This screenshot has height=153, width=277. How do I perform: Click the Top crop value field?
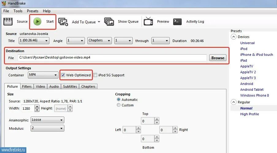(148, 121)
